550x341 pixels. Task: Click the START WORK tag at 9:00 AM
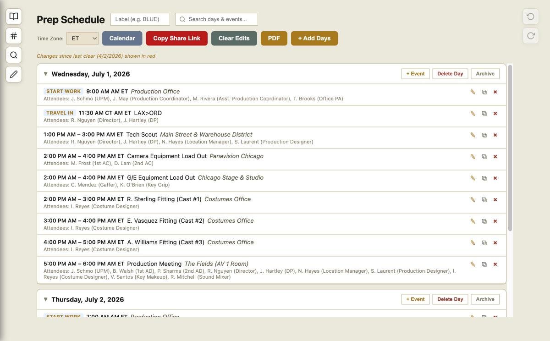click(63, 91)
